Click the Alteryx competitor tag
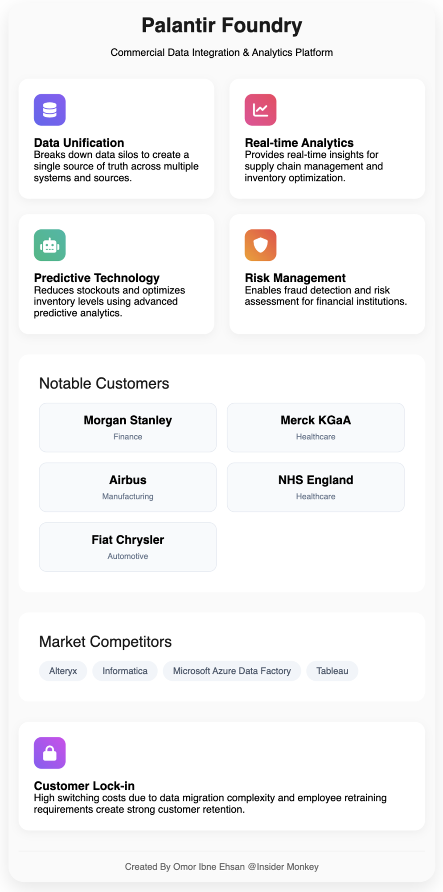Viewport: 443px width, 892px height. 63,671
